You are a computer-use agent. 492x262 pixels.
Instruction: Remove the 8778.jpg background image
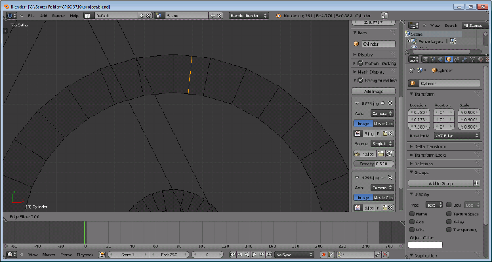[390, 103]
